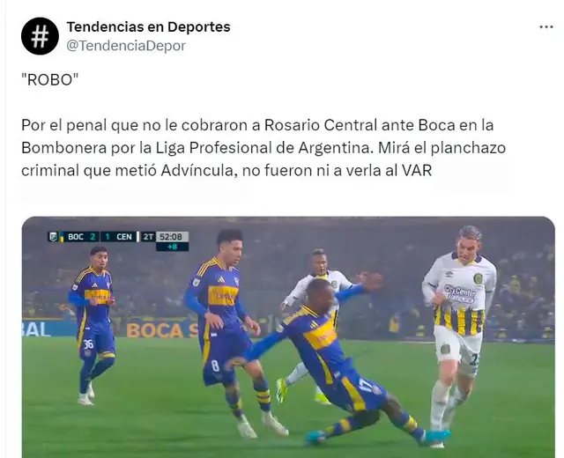The image size is (564, 458).
Task: Click the +8 added time badge
Action: tap(172, 247)
